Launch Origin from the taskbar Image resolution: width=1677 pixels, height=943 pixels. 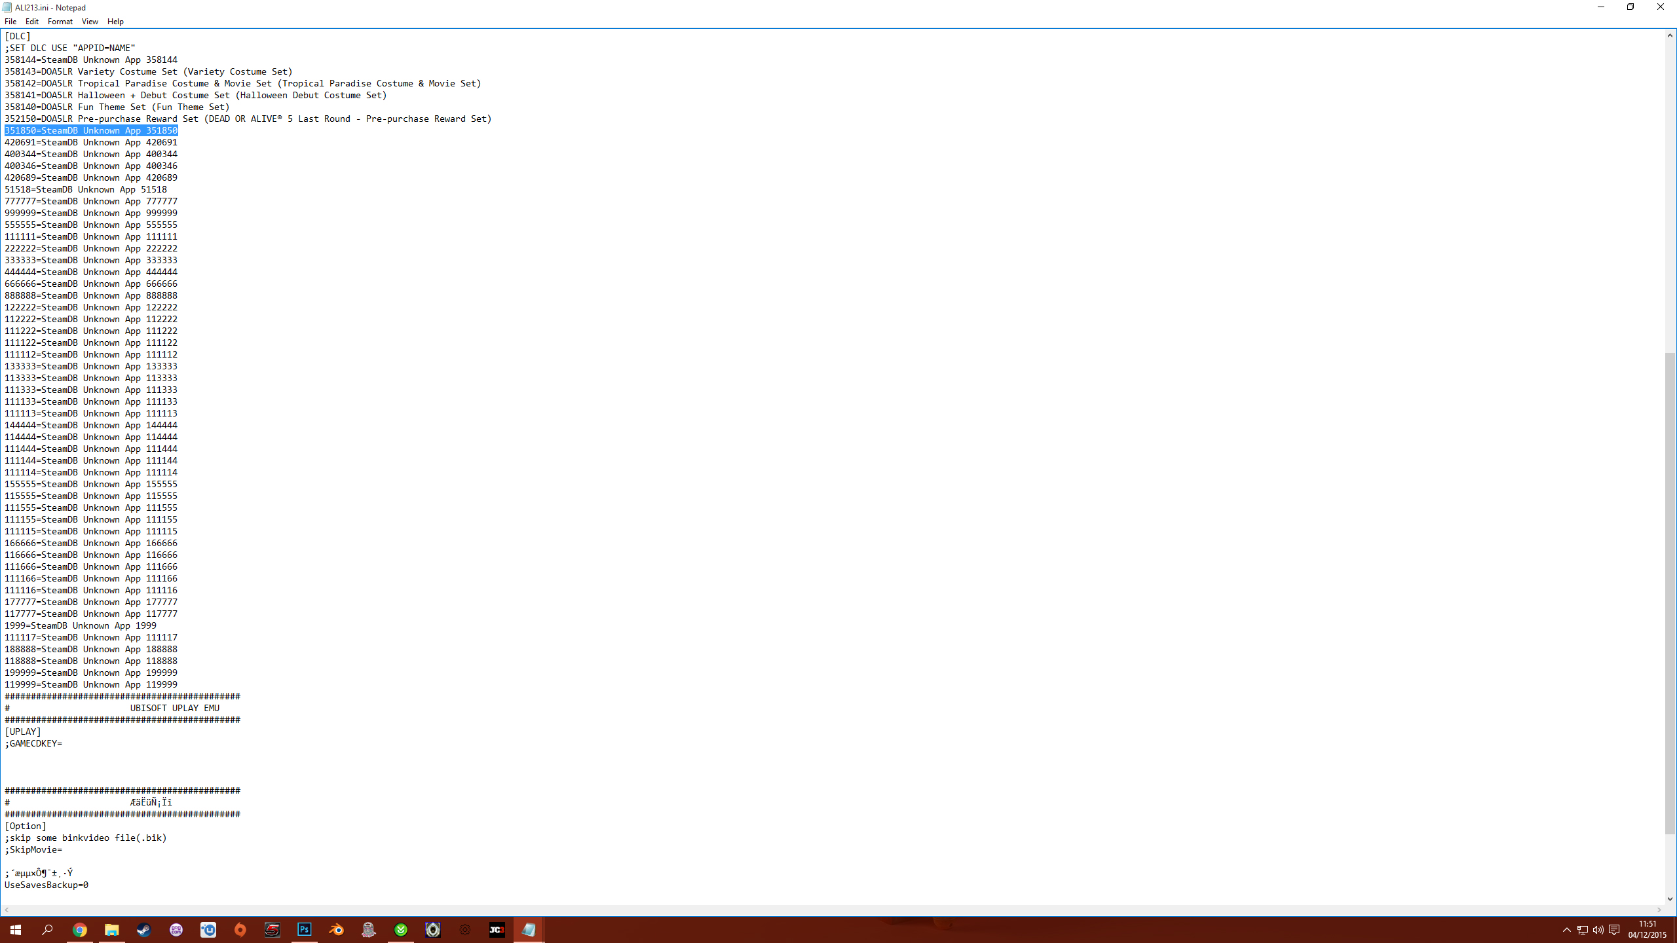pyautogui.click(x=240, y=930)
